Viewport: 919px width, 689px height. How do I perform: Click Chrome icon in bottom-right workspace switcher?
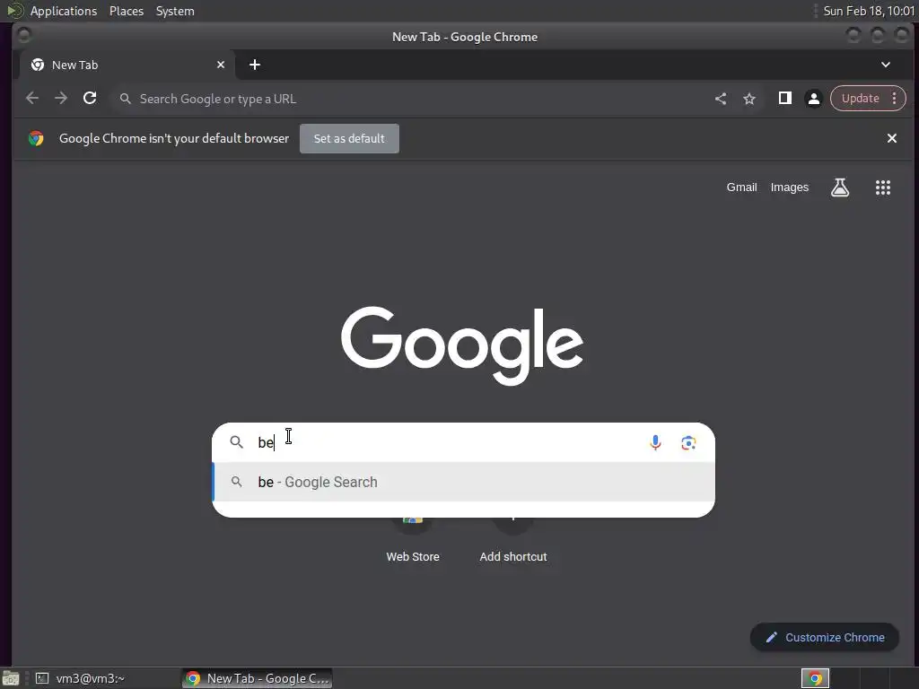pyautogui.click(x=815, y=678)
